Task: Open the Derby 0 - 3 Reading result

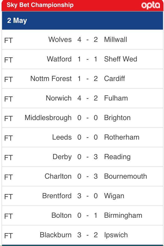Action: click(83, 157)
